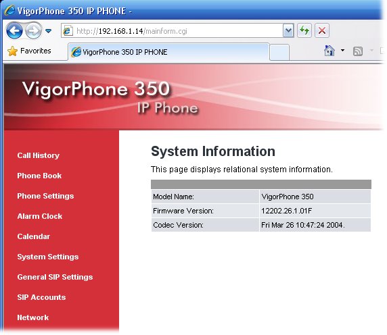This screenshot has width=387, height=335.
Task: Click the Fri Mar 26 10:47:24 2004 value
Action: pyautogui.click(x=303, y=225)
